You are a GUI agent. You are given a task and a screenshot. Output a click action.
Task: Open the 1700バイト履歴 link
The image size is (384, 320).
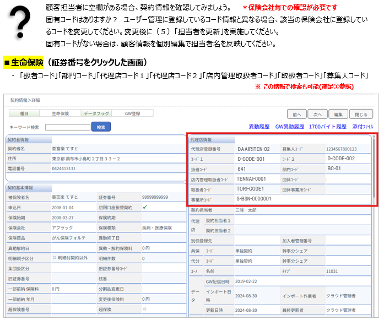pyautogui.click(x=328, y=127)
